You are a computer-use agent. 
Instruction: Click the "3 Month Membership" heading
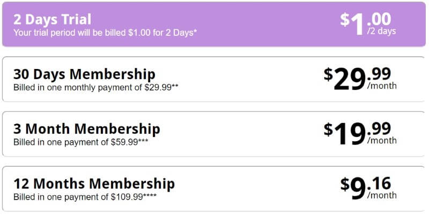(x=87, y=129)
